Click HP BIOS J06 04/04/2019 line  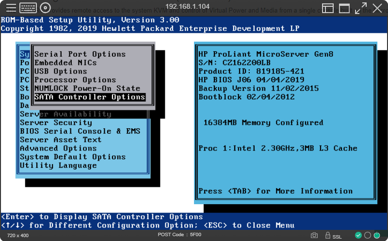click(251, 80)
